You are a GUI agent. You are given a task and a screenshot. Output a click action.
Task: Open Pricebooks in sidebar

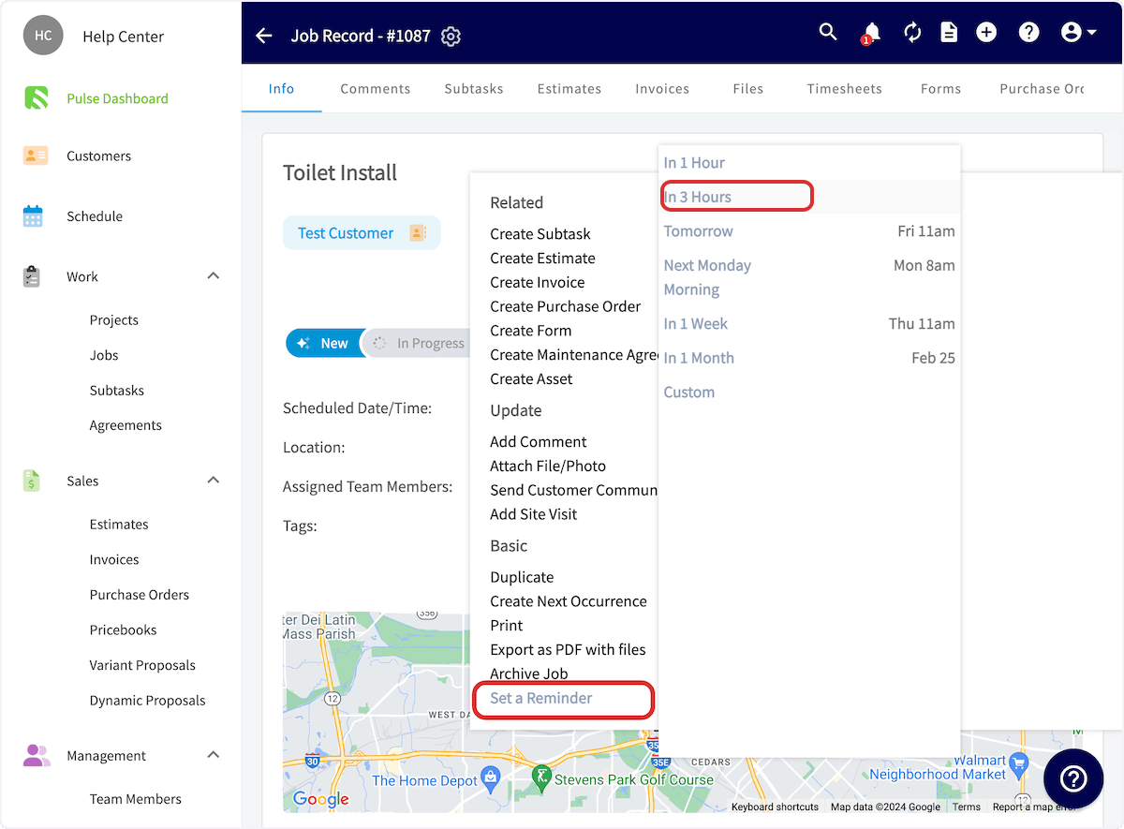[123, 629]
